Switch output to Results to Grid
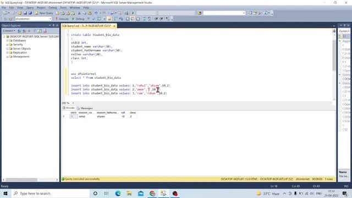 (x=133, y=19)
